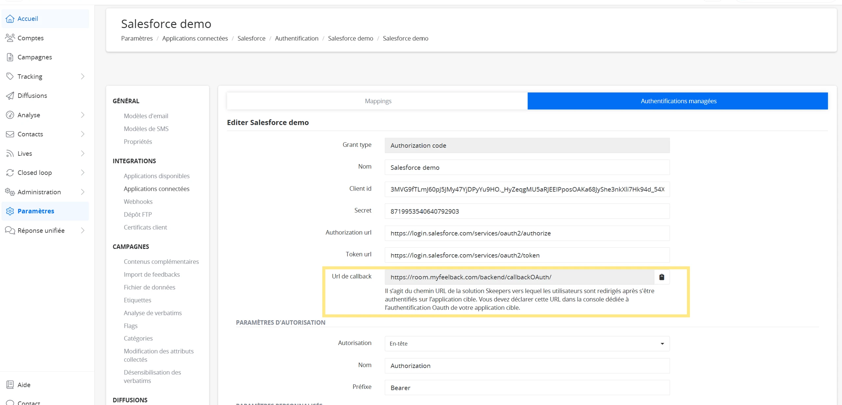Image resolution: width=842 pixels, height=405 pixels.
Task: Click the Grant type field
Action: (x=527, y=146)
